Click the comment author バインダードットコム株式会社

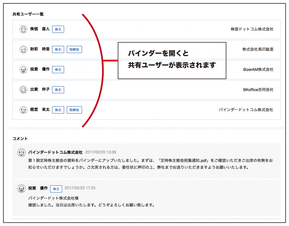(x=55, y=152)
